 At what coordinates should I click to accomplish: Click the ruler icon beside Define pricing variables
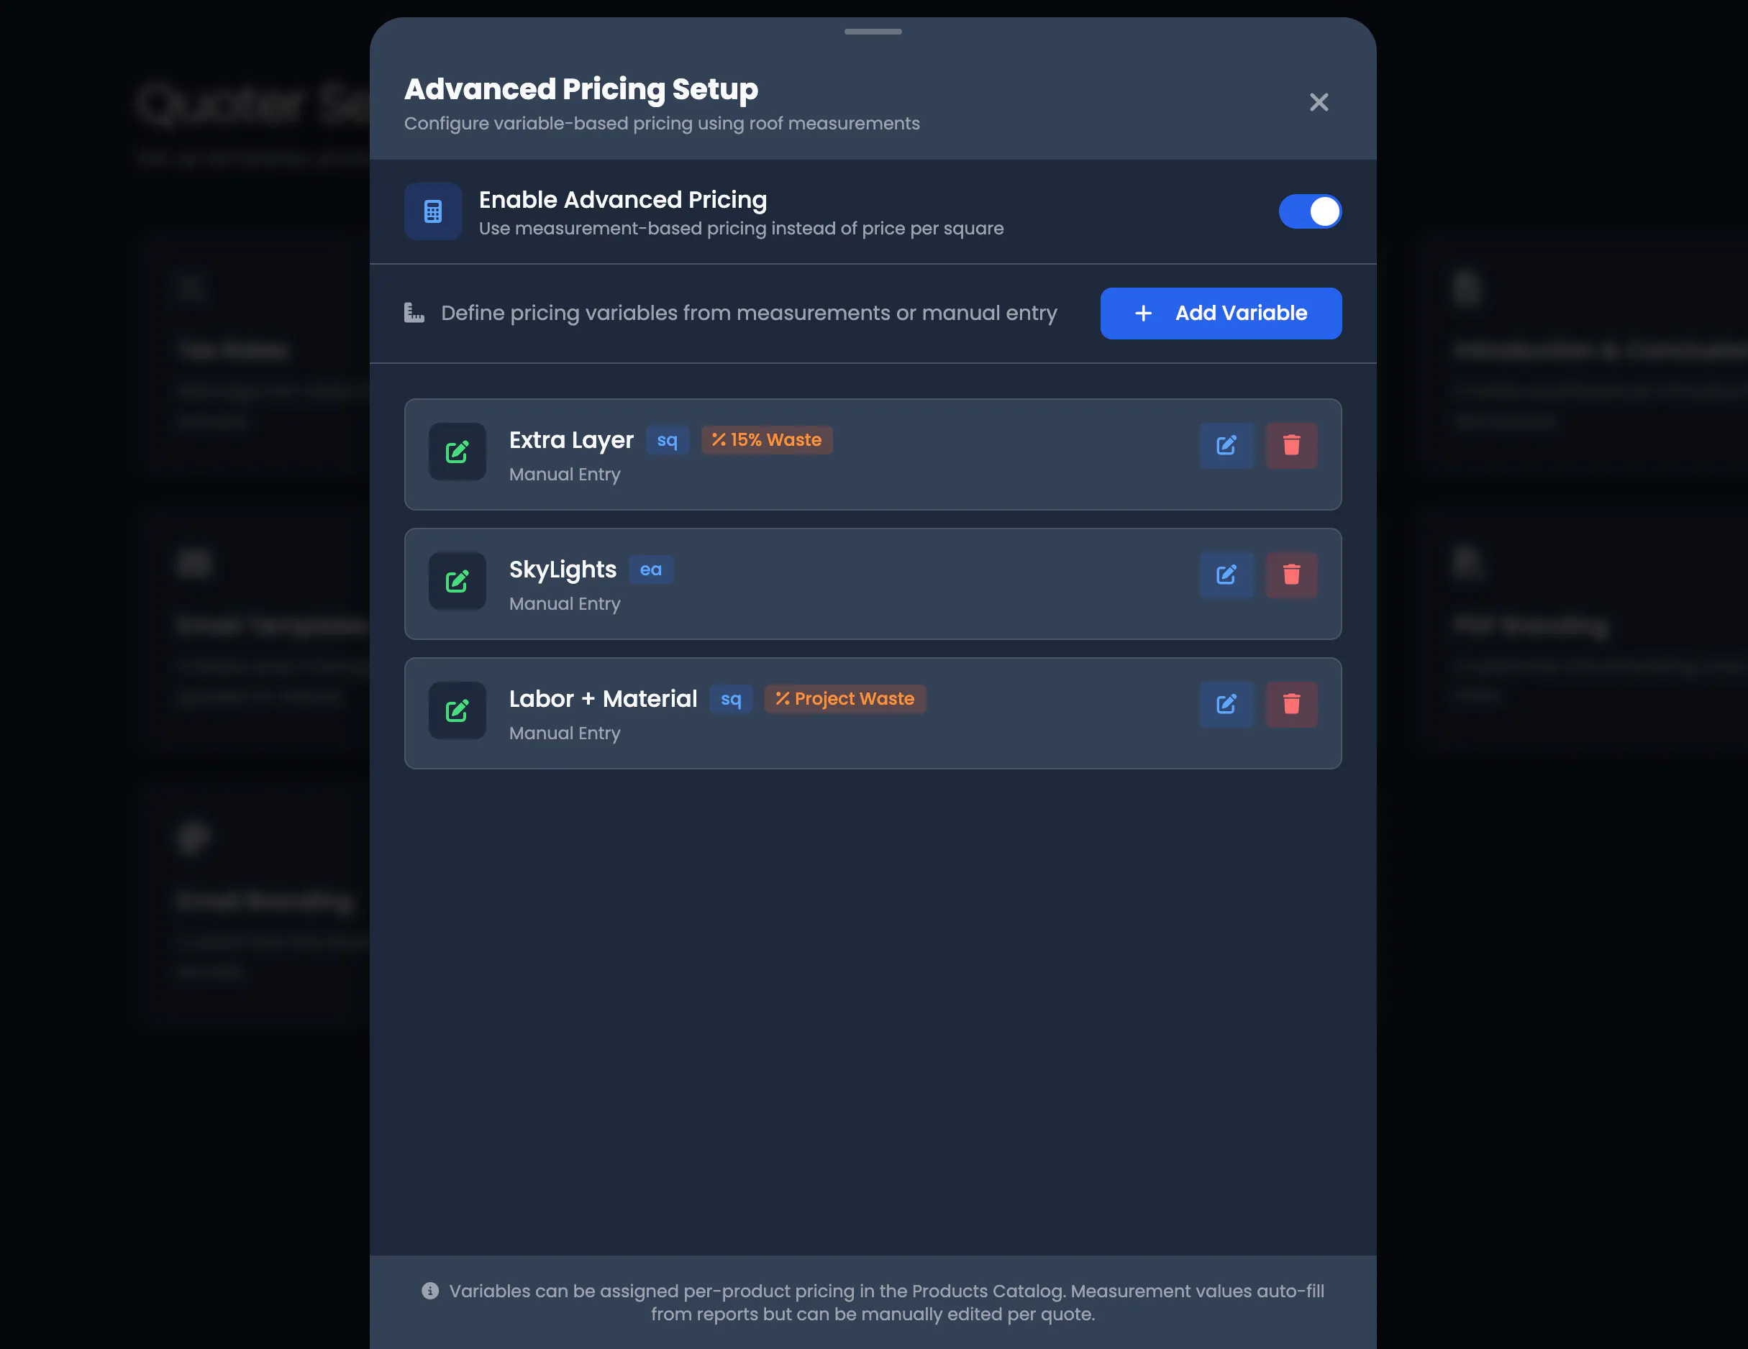[x=414, y=313]
